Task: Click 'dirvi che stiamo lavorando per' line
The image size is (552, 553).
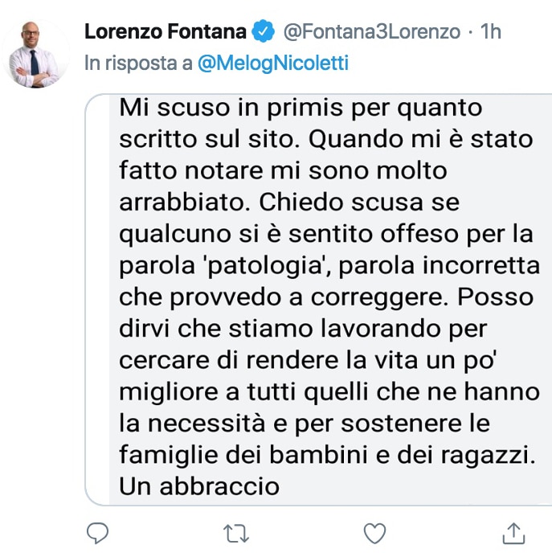Action: 303,330
